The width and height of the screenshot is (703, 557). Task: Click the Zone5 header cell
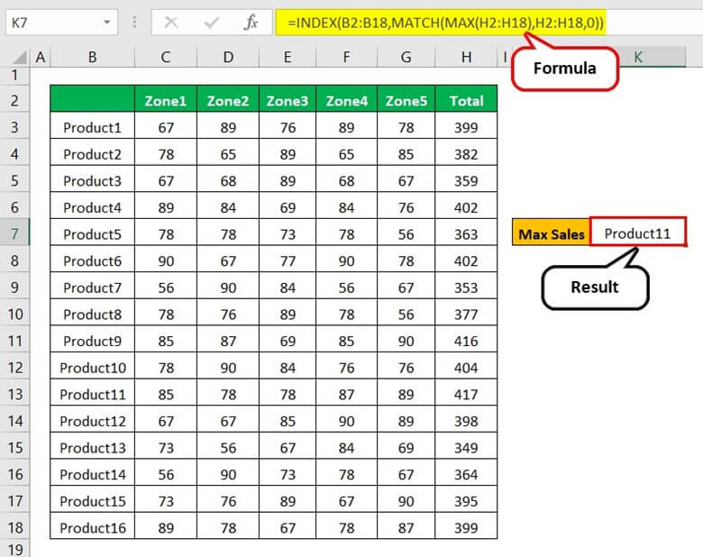point(406,99)
